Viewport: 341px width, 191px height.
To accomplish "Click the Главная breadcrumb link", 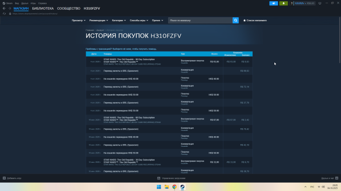I will pyautogui.click(x=90, y=30).
